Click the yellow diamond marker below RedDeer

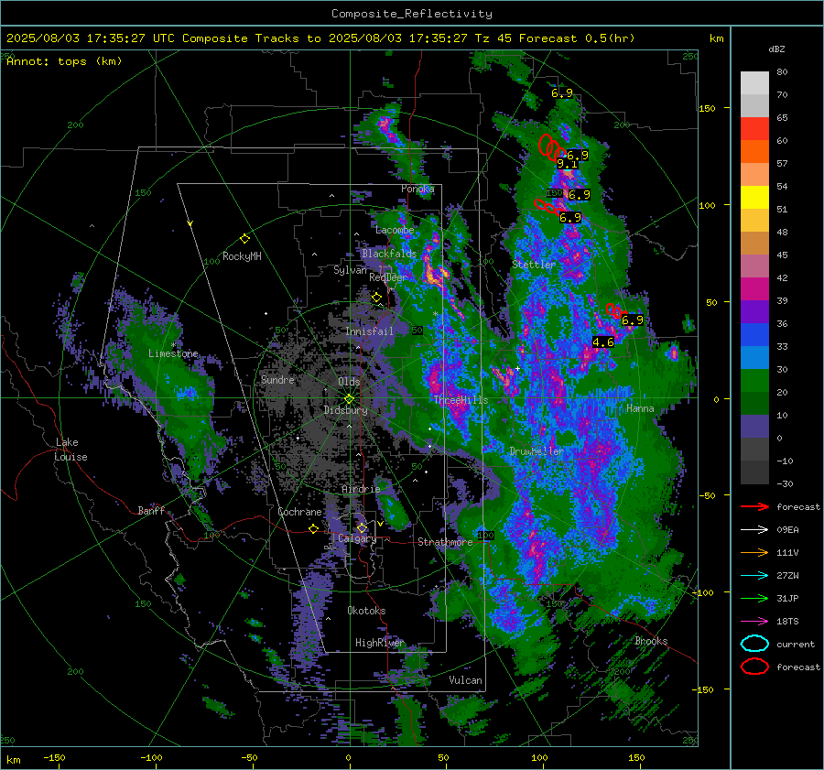click(x=376, y=298)
